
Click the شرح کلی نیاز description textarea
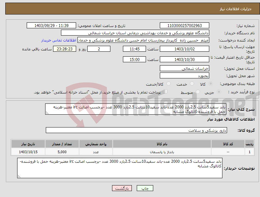click(136, 109)
